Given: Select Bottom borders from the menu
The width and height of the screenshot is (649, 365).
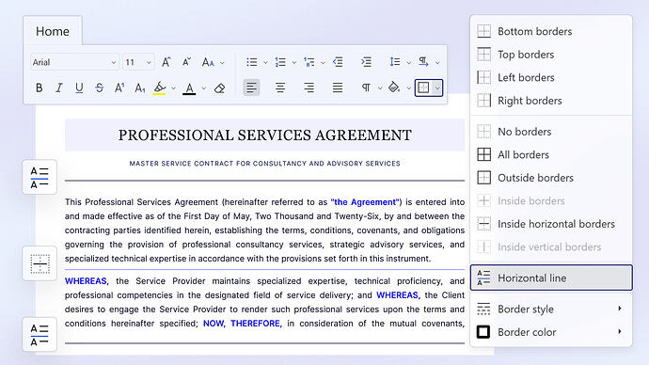Looking at the screenshot, I should (x=551, y=31).
